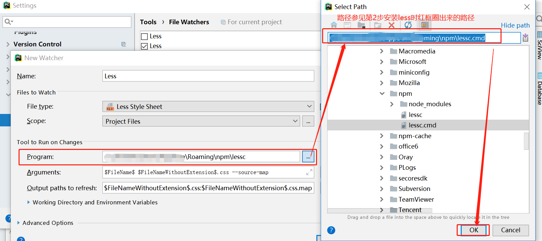Expand the npm-cache folder
Screen dimensions: 542x241
tap(381, 136)
